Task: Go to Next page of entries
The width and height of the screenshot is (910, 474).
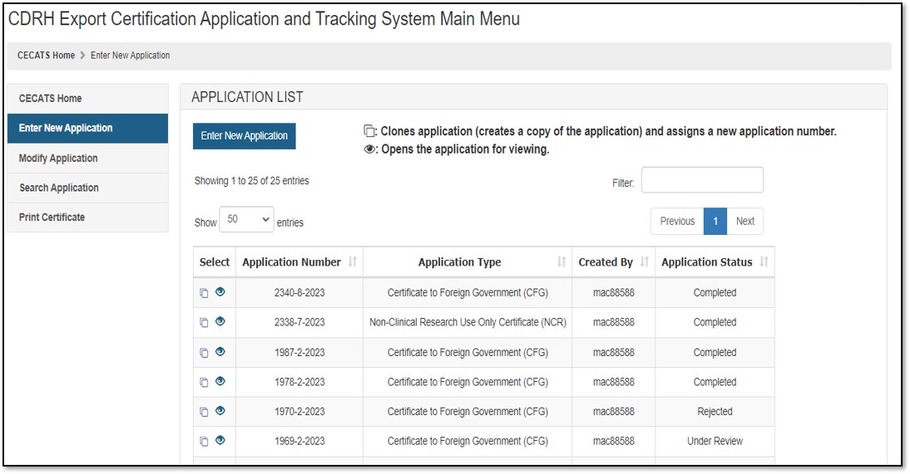Action: tap(745, 222)
